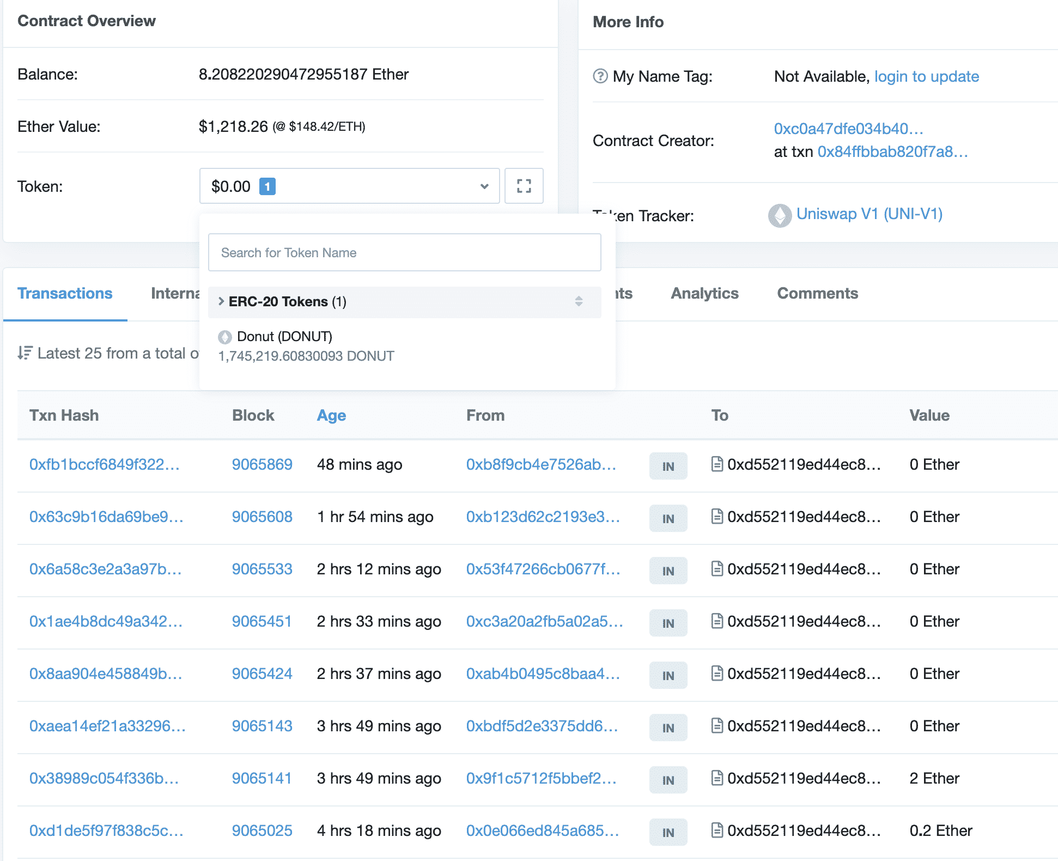The width and height of the screenshot is (1058, 861).
Task: Open sender address 0x9f1c5712f5bbef2
Action: 541,778
